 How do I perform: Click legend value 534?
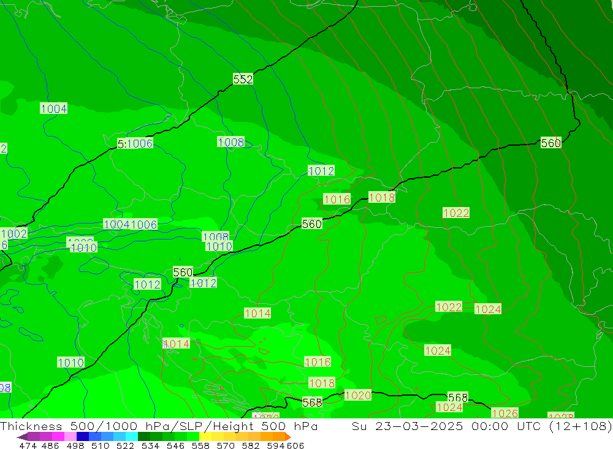coord(151,445)
